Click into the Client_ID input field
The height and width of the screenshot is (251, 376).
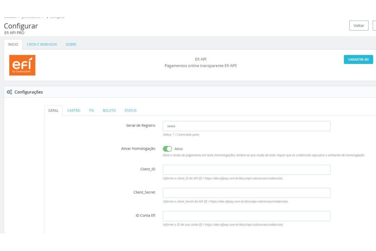pos(246,170)
